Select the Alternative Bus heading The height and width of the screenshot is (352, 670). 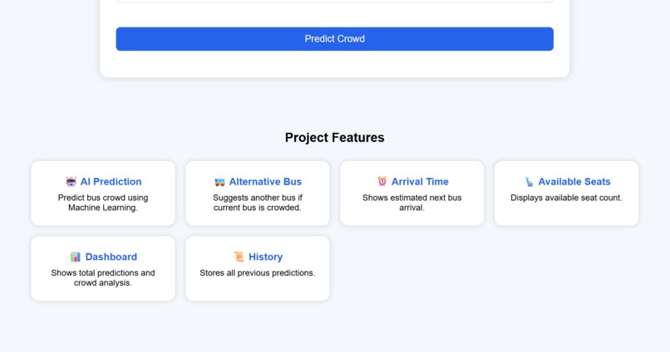[x=265, y=182]
